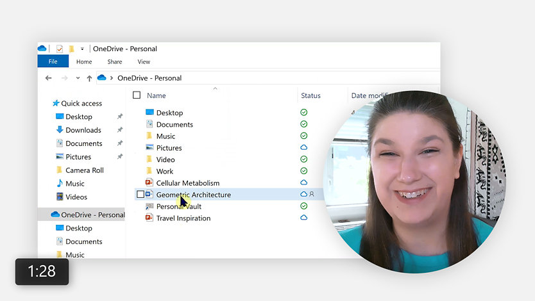The image size is (535, 301).
Task: Click the Geometric Architecture Word icon
Action: pos(149,194)
